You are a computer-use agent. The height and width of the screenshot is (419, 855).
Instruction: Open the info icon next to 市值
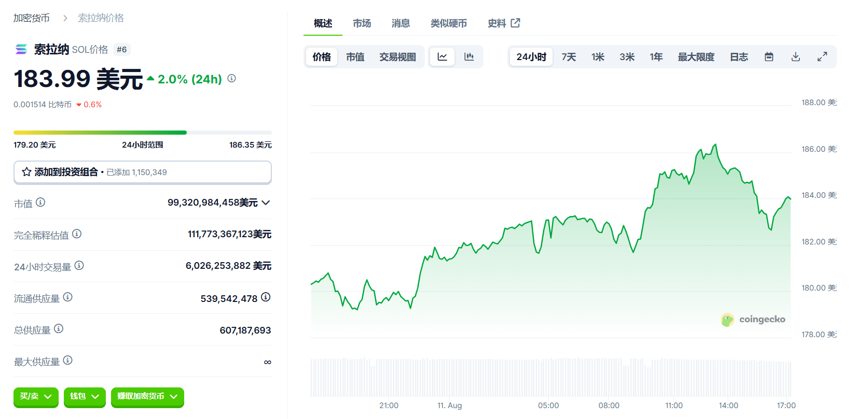pyautogui.click(x=40, y=202)
